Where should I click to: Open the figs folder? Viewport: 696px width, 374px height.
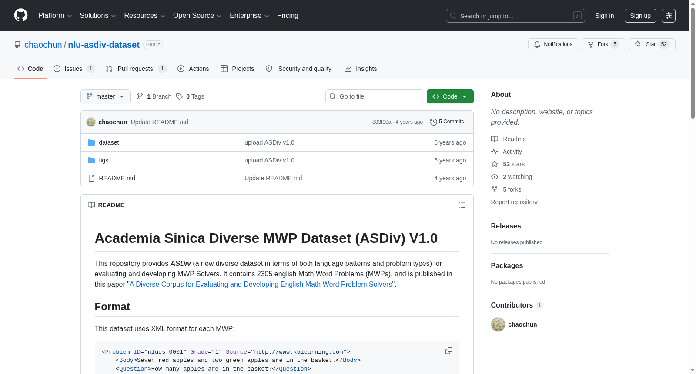click(104, 160)
